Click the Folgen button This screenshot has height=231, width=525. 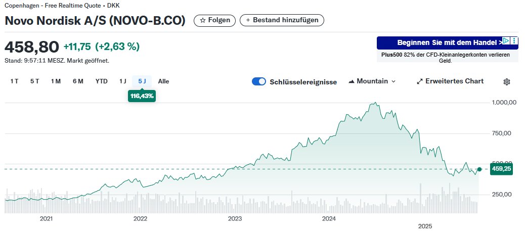tap(214, 20)
